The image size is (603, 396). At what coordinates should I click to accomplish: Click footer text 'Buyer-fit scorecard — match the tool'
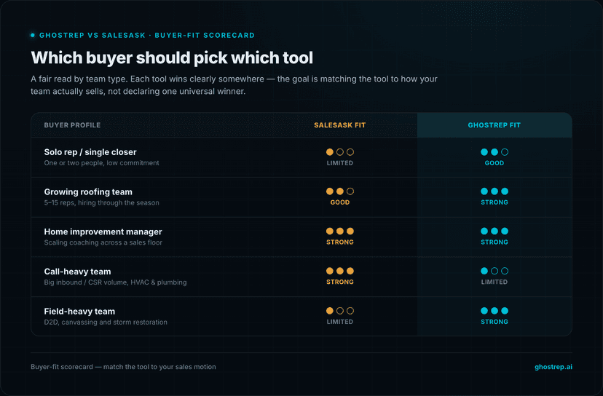point(123,367)
